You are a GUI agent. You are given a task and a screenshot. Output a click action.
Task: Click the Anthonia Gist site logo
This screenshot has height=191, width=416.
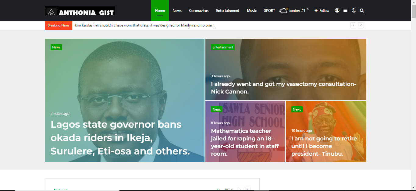coord(80,11)
